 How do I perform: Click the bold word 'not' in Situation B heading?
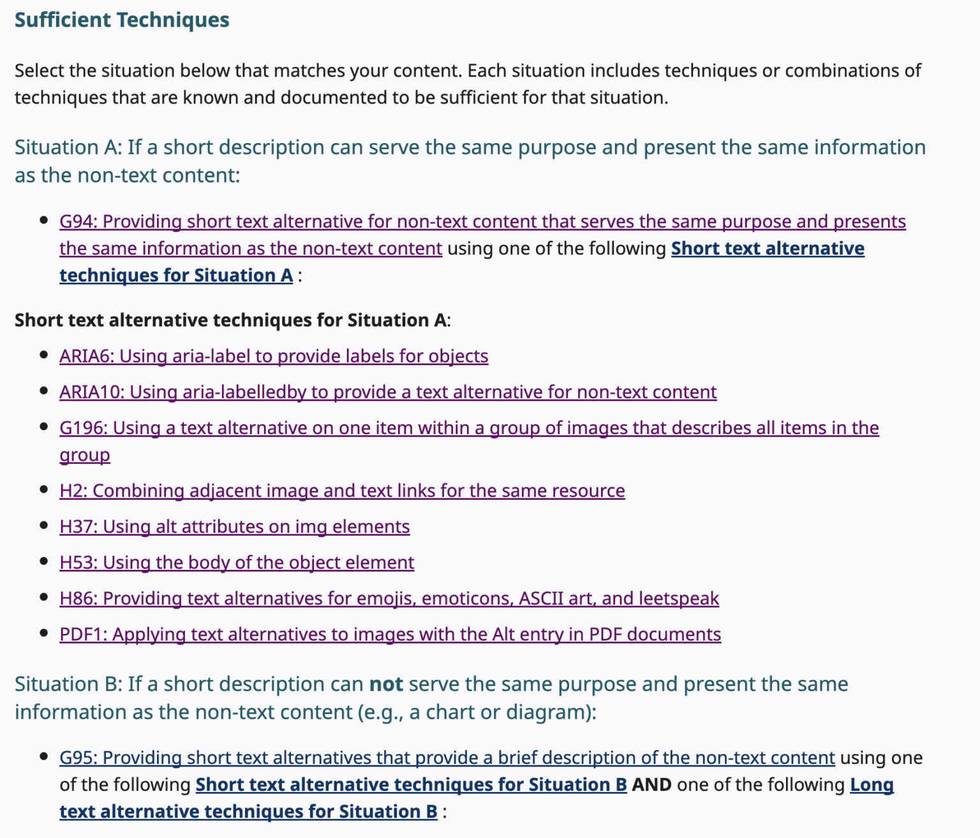[x=386, y=684]
